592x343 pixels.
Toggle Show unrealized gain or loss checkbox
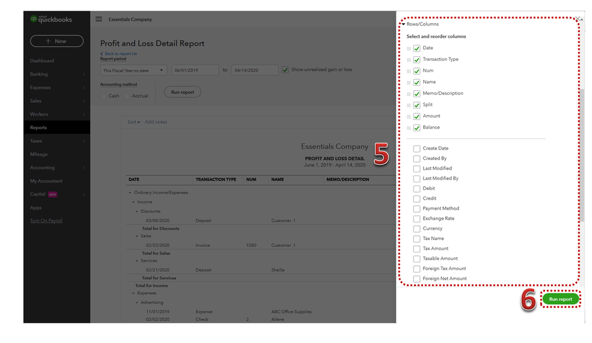coord(285,70)
